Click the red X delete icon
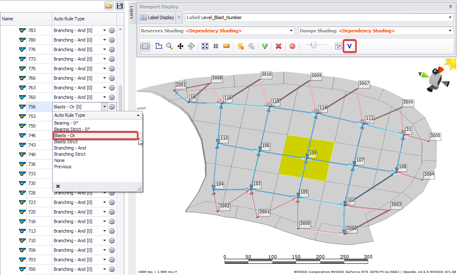 [279, 46]
